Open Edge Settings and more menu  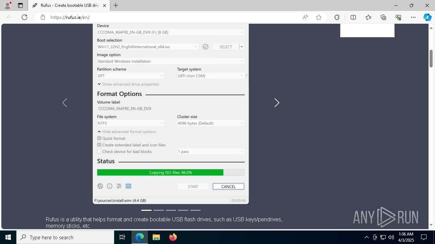(413, 17)
